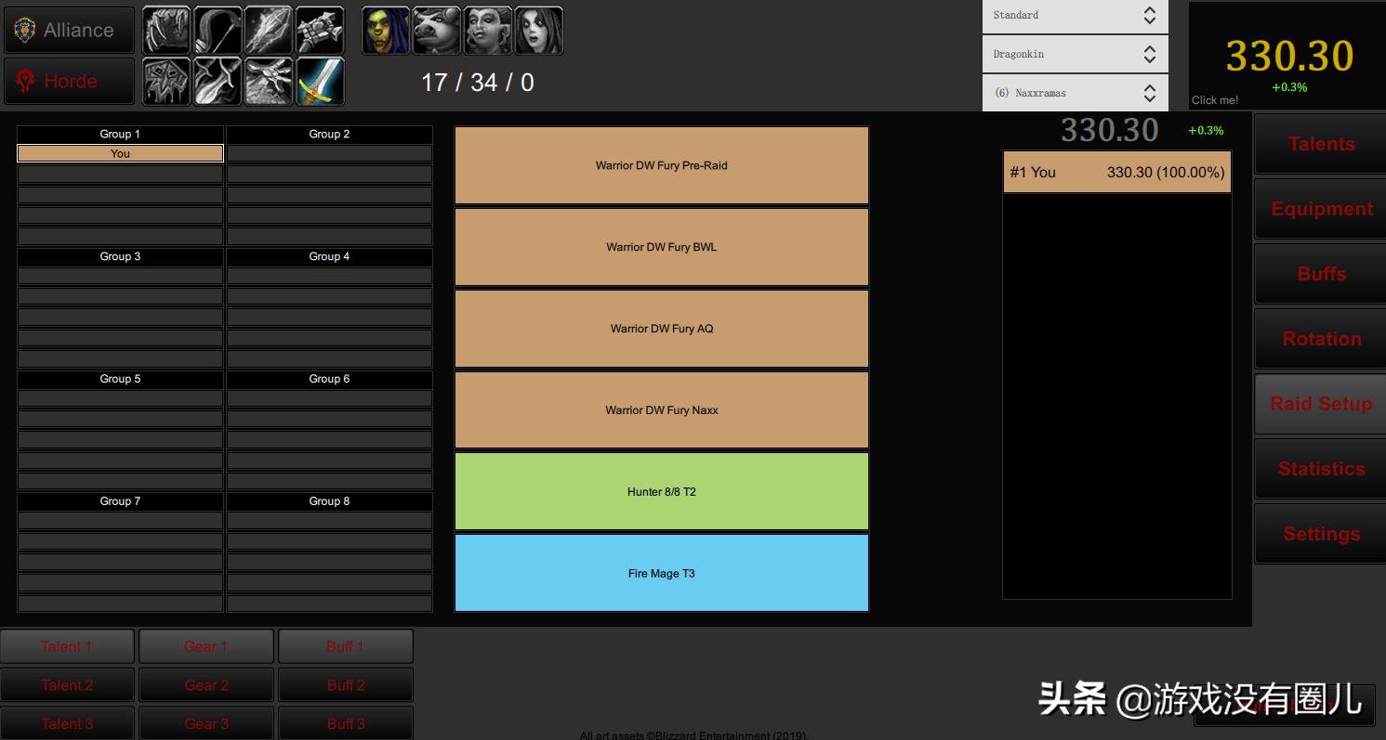This screenshot has height=740, width=1386.
Task: Open the Settings section
Action: [x=1321, y=534]
